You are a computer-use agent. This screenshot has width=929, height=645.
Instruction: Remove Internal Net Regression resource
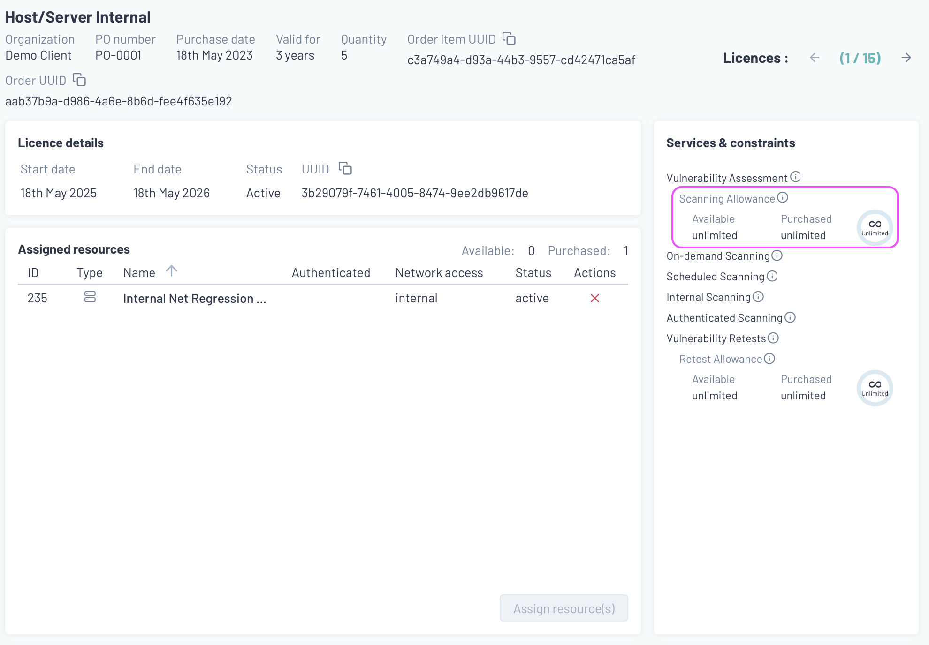pyautogui.click(x=594, y=298)
